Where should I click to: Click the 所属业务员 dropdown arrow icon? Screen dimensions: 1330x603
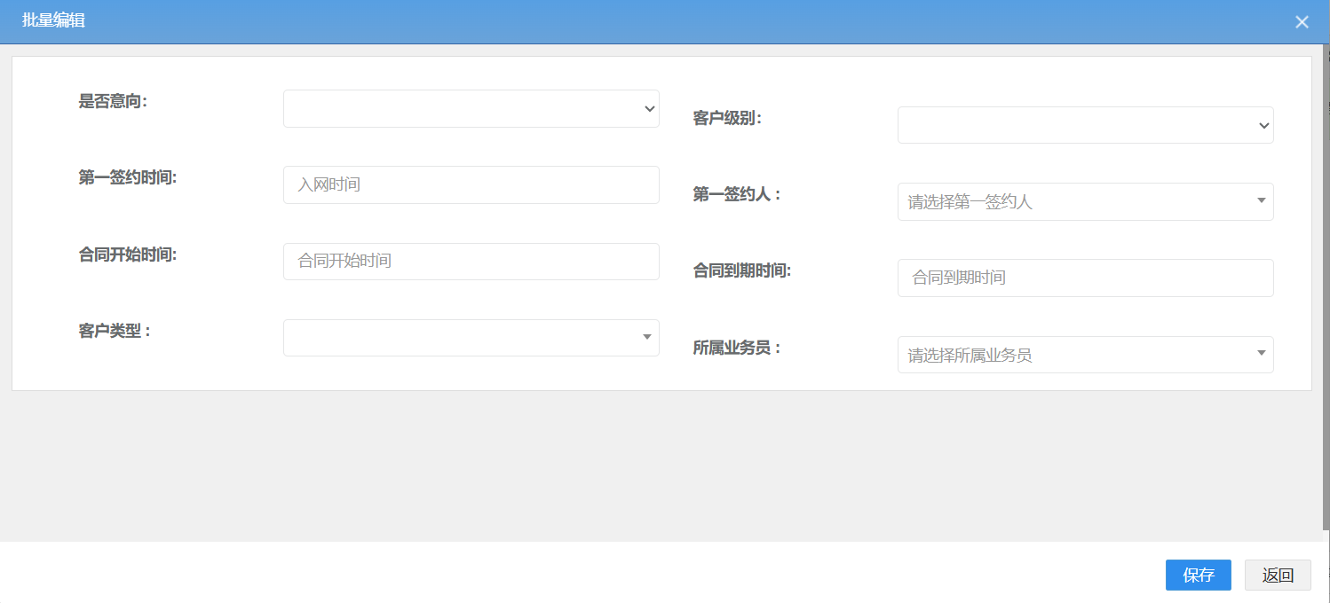[x=1261, y=354]
